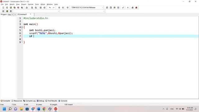The width and height of the screenshot is (199, 112).
Task: Save the current file via toolbar icon
Action: pos(11,7)
